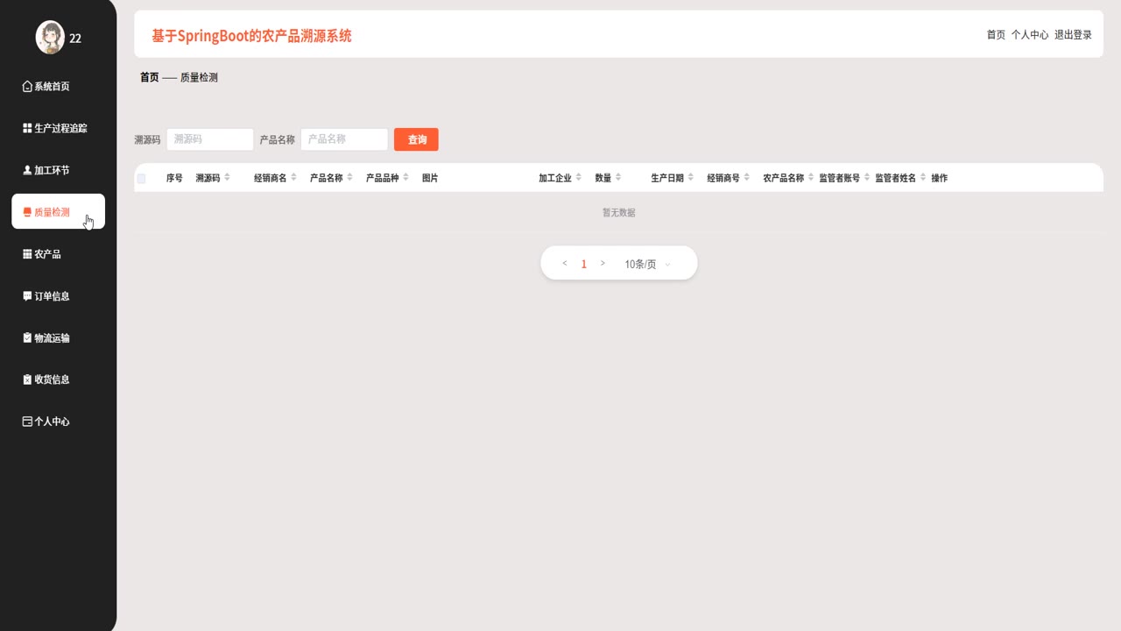Sort table by 产品品种 column arrows

(405, 178)
